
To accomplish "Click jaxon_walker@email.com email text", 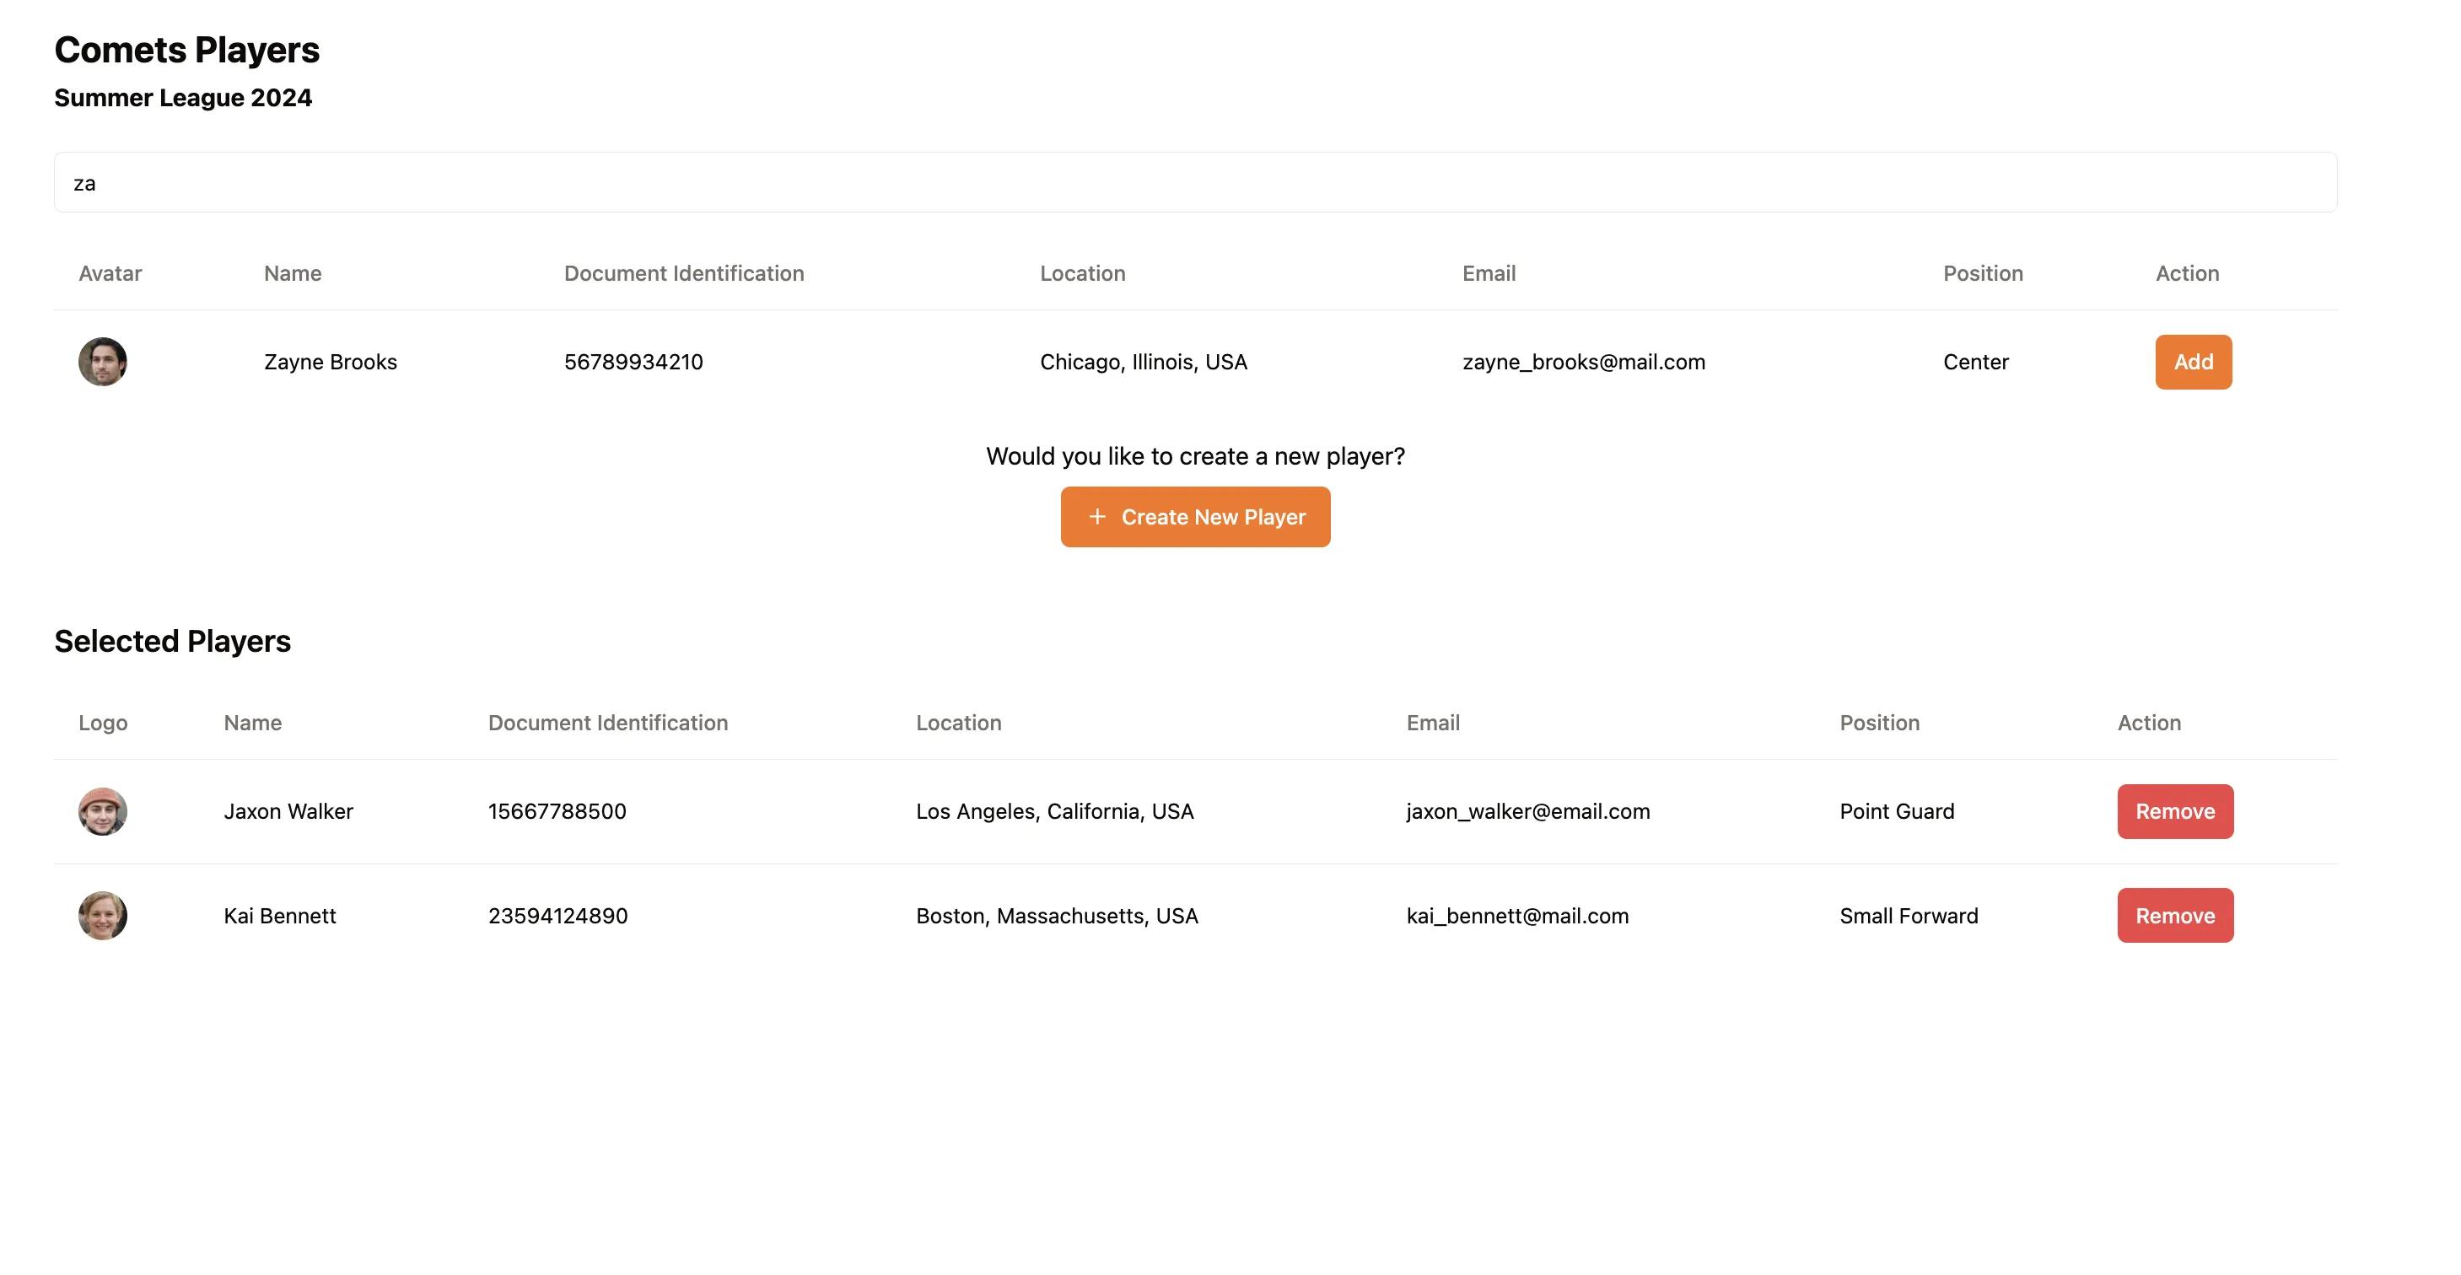I will coord(1527,811).
